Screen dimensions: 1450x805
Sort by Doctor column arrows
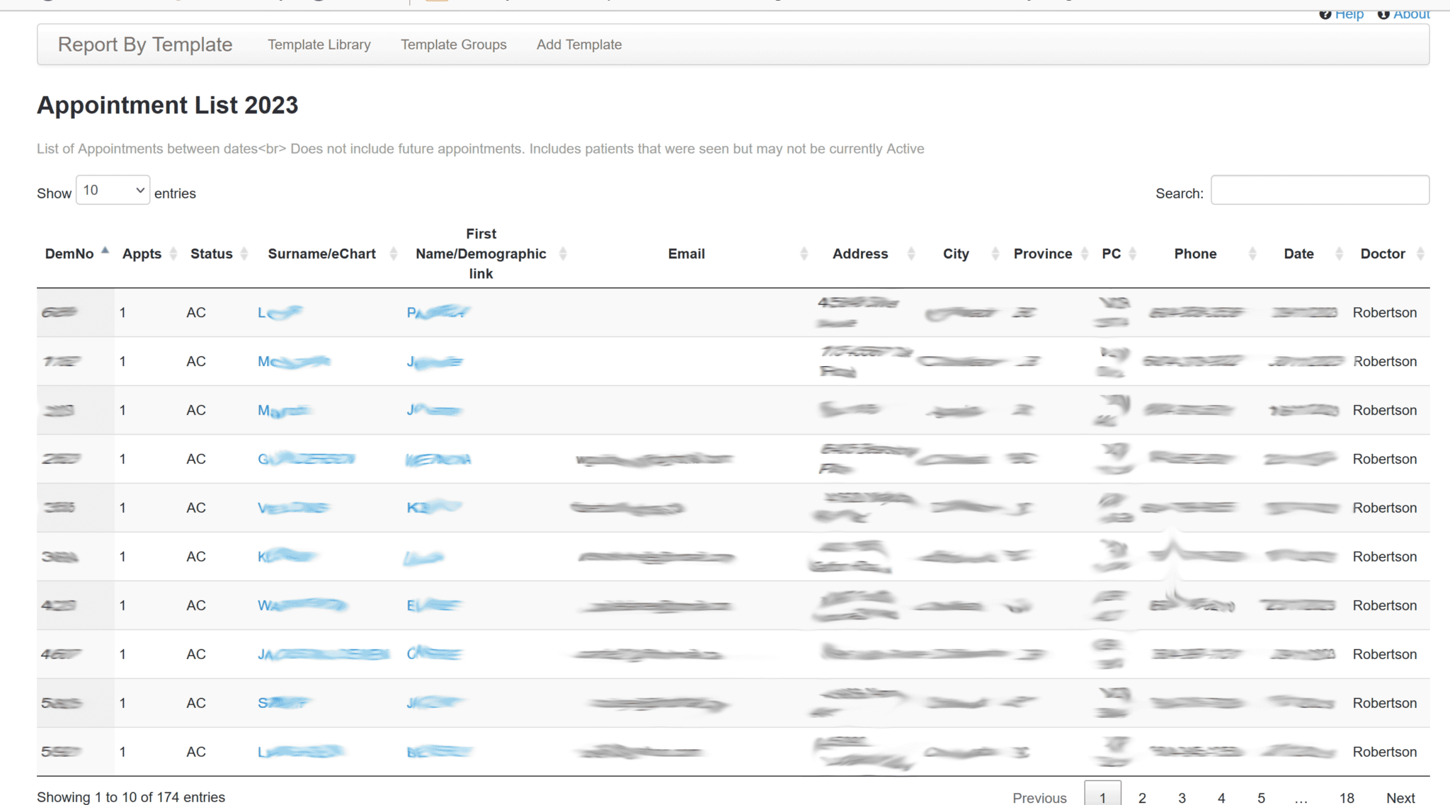point(1420,254)
